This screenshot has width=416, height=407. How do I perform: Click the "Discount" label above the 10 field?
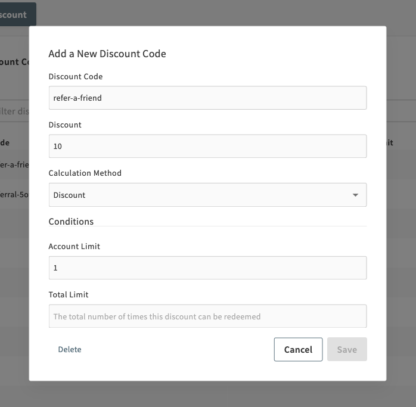(65, 125)
